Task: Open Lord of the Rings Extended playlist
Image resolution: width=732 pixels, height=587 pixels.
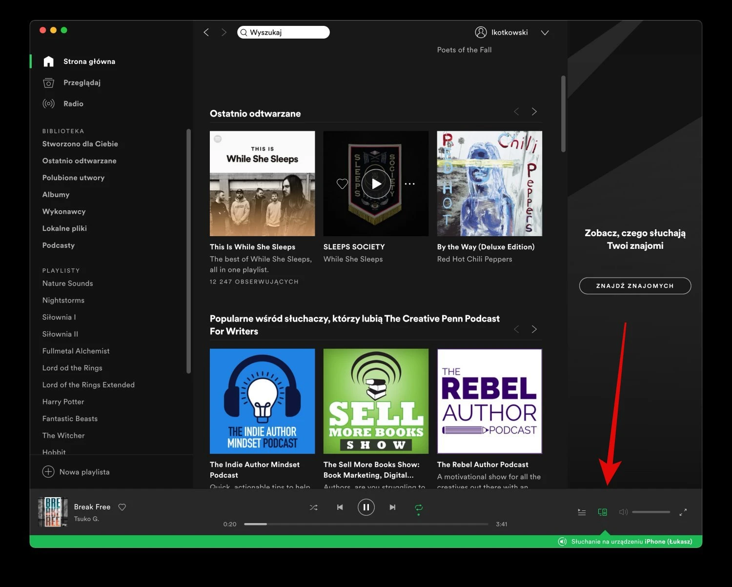Action: [x=88, y=385]
